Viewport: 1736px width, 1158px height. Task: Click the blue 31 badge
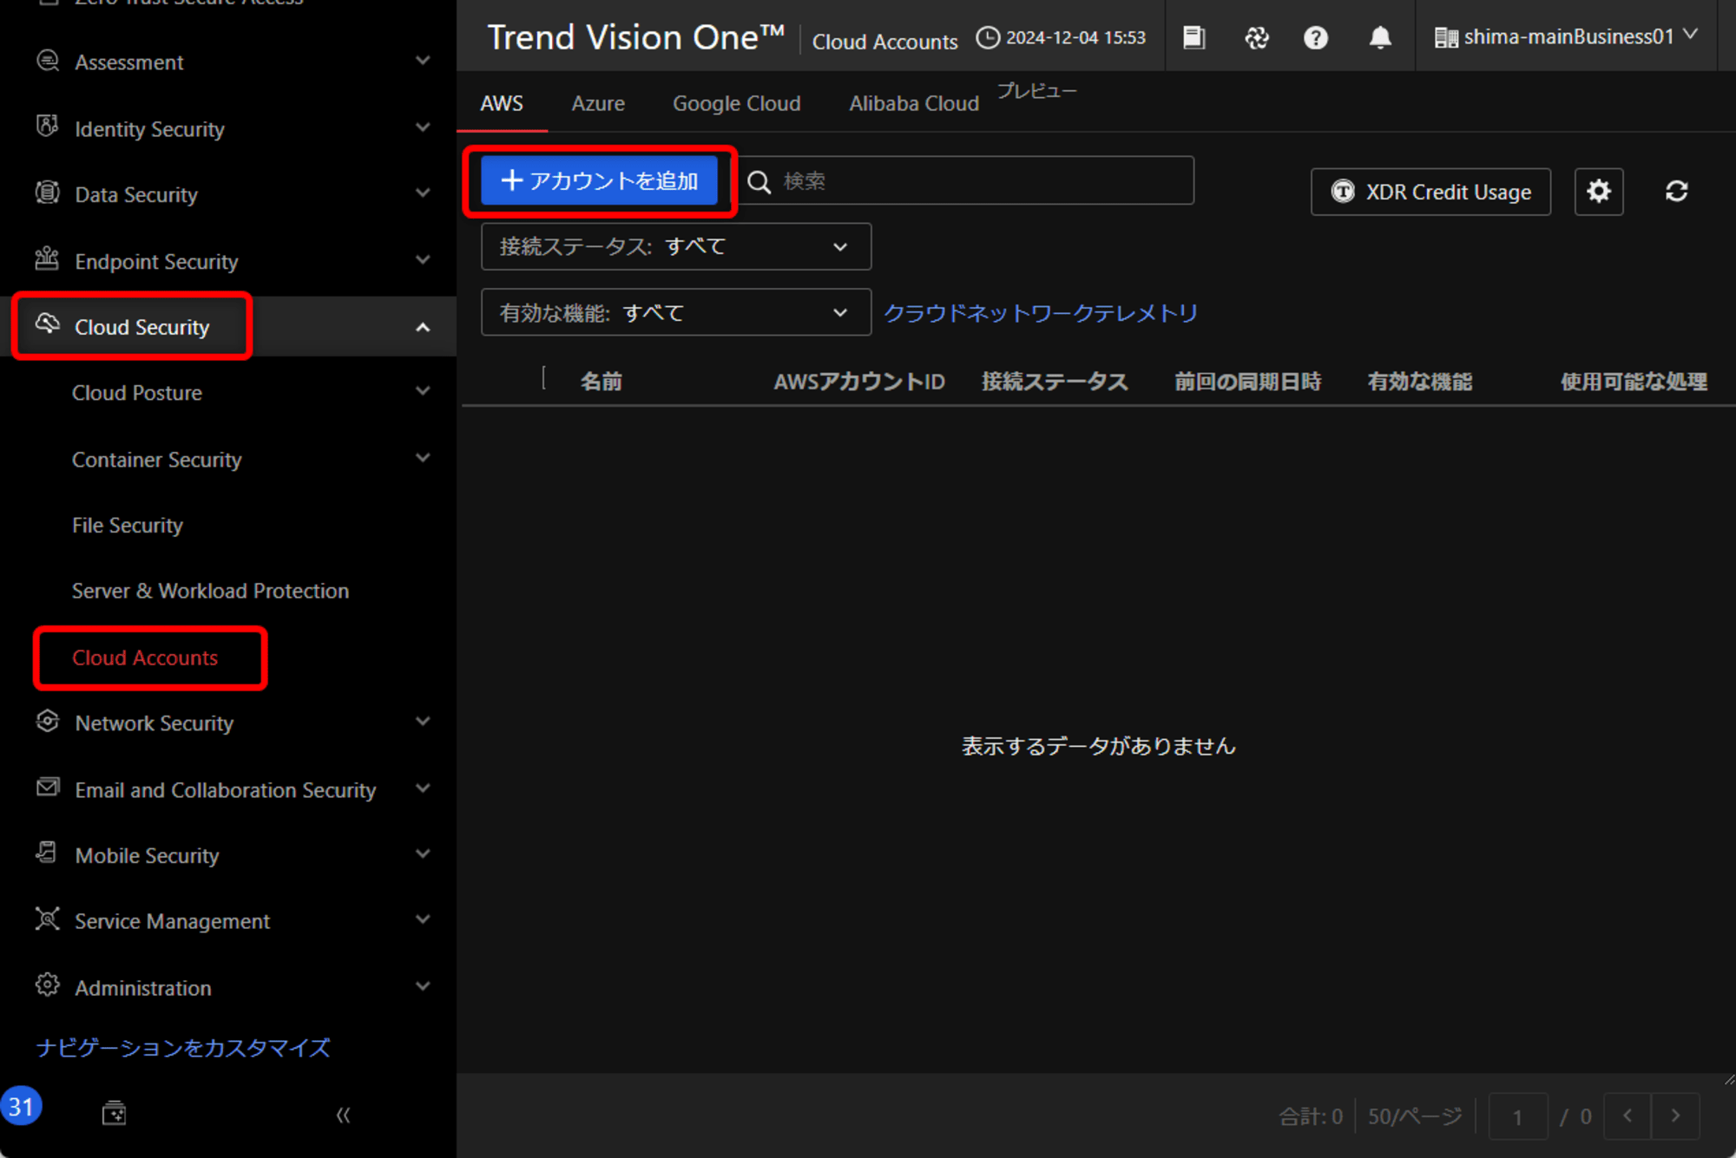[22, 1107]
